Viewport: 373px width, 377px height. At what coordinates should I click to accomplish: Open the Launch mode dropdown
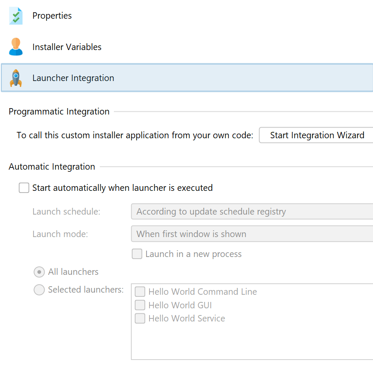[252, 234]
